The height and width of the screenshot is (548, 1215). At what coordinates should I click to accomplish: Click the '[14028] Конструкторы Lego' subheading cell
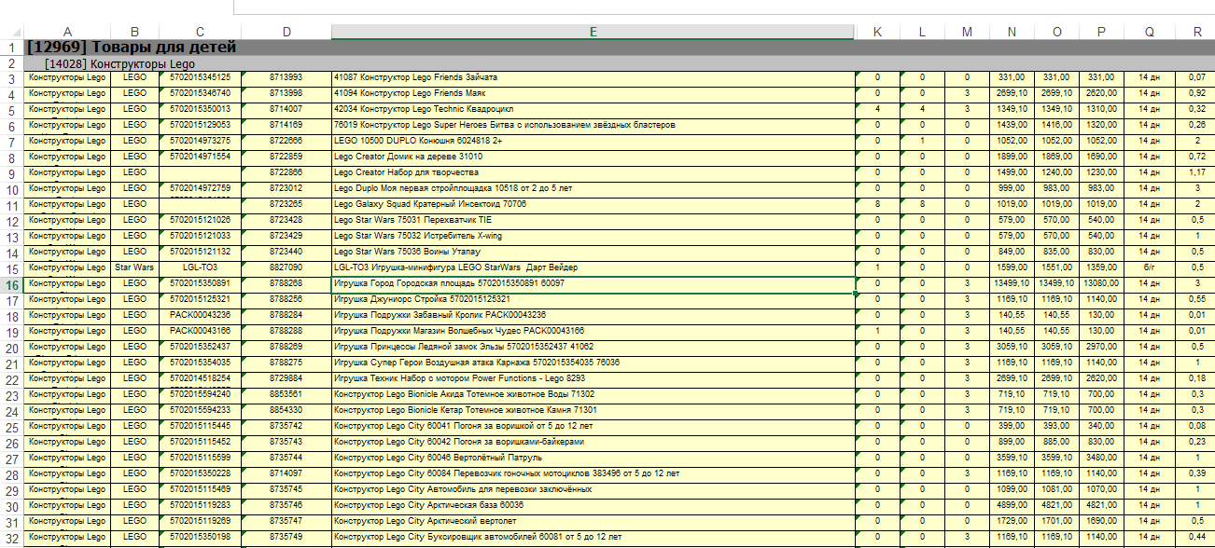120,63
